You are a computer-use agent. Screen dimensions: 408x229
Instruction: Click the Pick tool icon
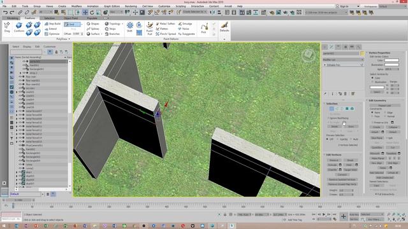click(204, 28)
